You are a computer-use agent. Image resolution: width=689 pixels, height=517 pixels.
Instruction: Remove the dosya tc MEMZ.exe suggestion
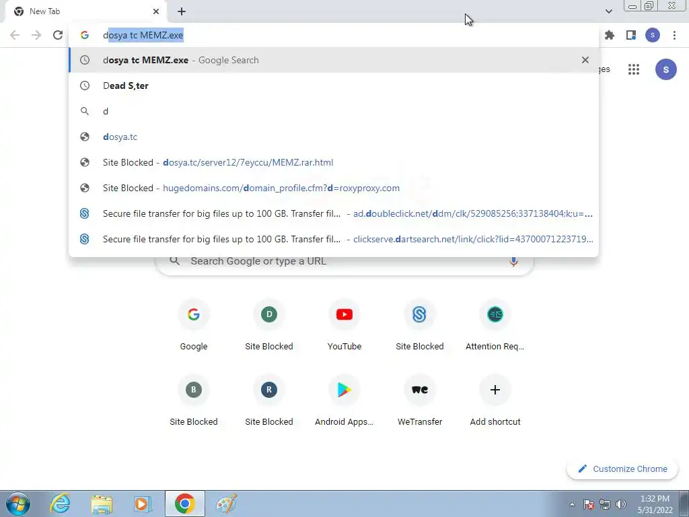pos(585,60)
